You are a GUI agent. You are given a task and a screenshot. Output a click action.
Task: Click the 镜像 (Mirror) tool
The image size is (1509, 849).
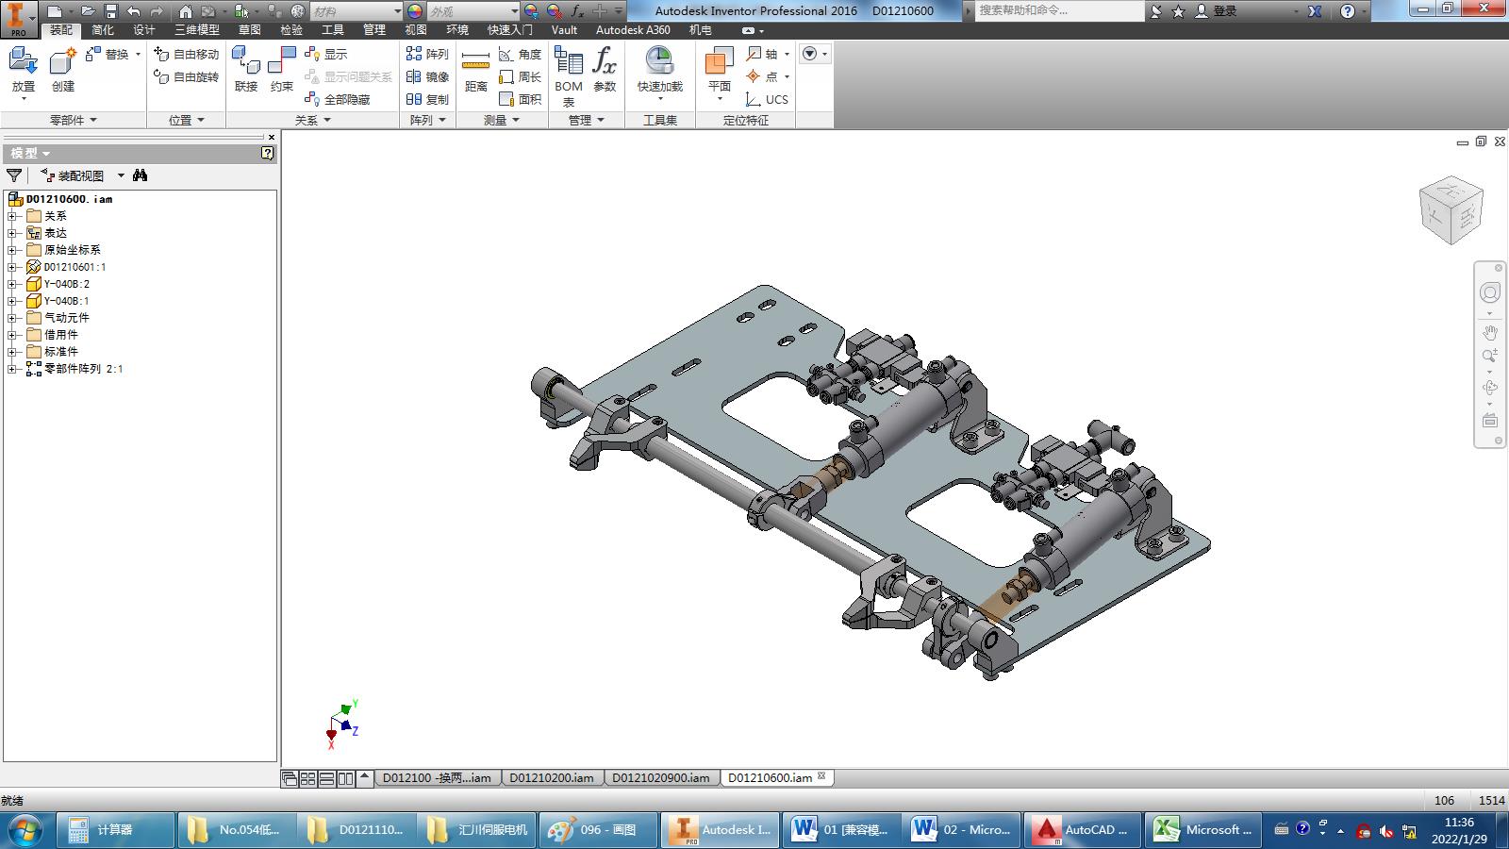click(427, 76)
